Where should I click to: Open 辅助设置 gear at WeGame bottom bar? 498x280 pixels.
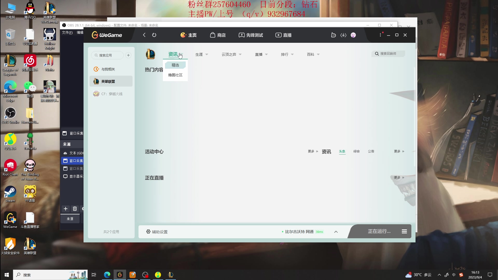pyautogui.click(x=148, y=232)
